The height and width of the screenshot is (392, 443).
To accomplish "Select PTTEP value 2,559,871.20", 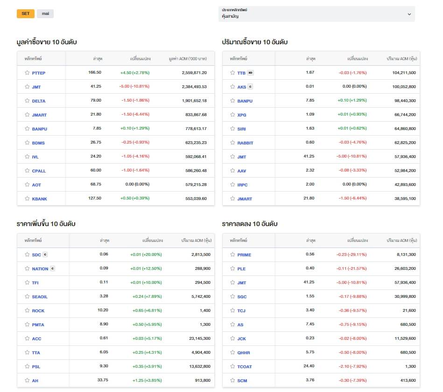I will coord(194,73).
